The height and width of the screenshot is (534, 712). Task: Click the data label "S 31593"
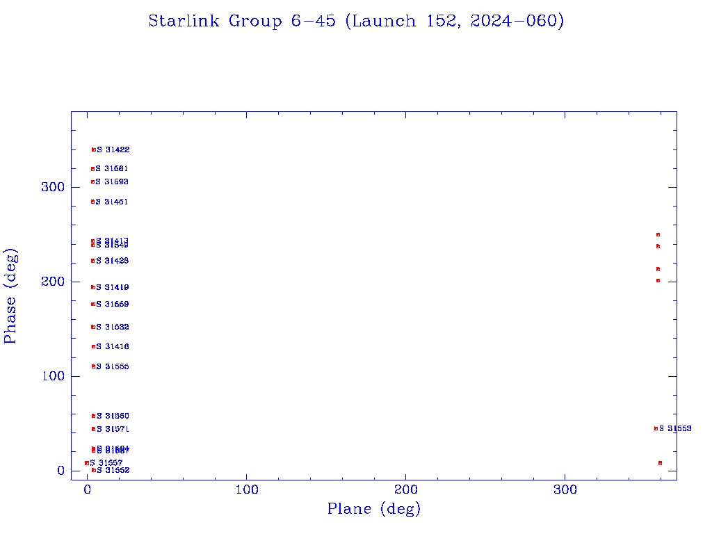coord(112,182)
